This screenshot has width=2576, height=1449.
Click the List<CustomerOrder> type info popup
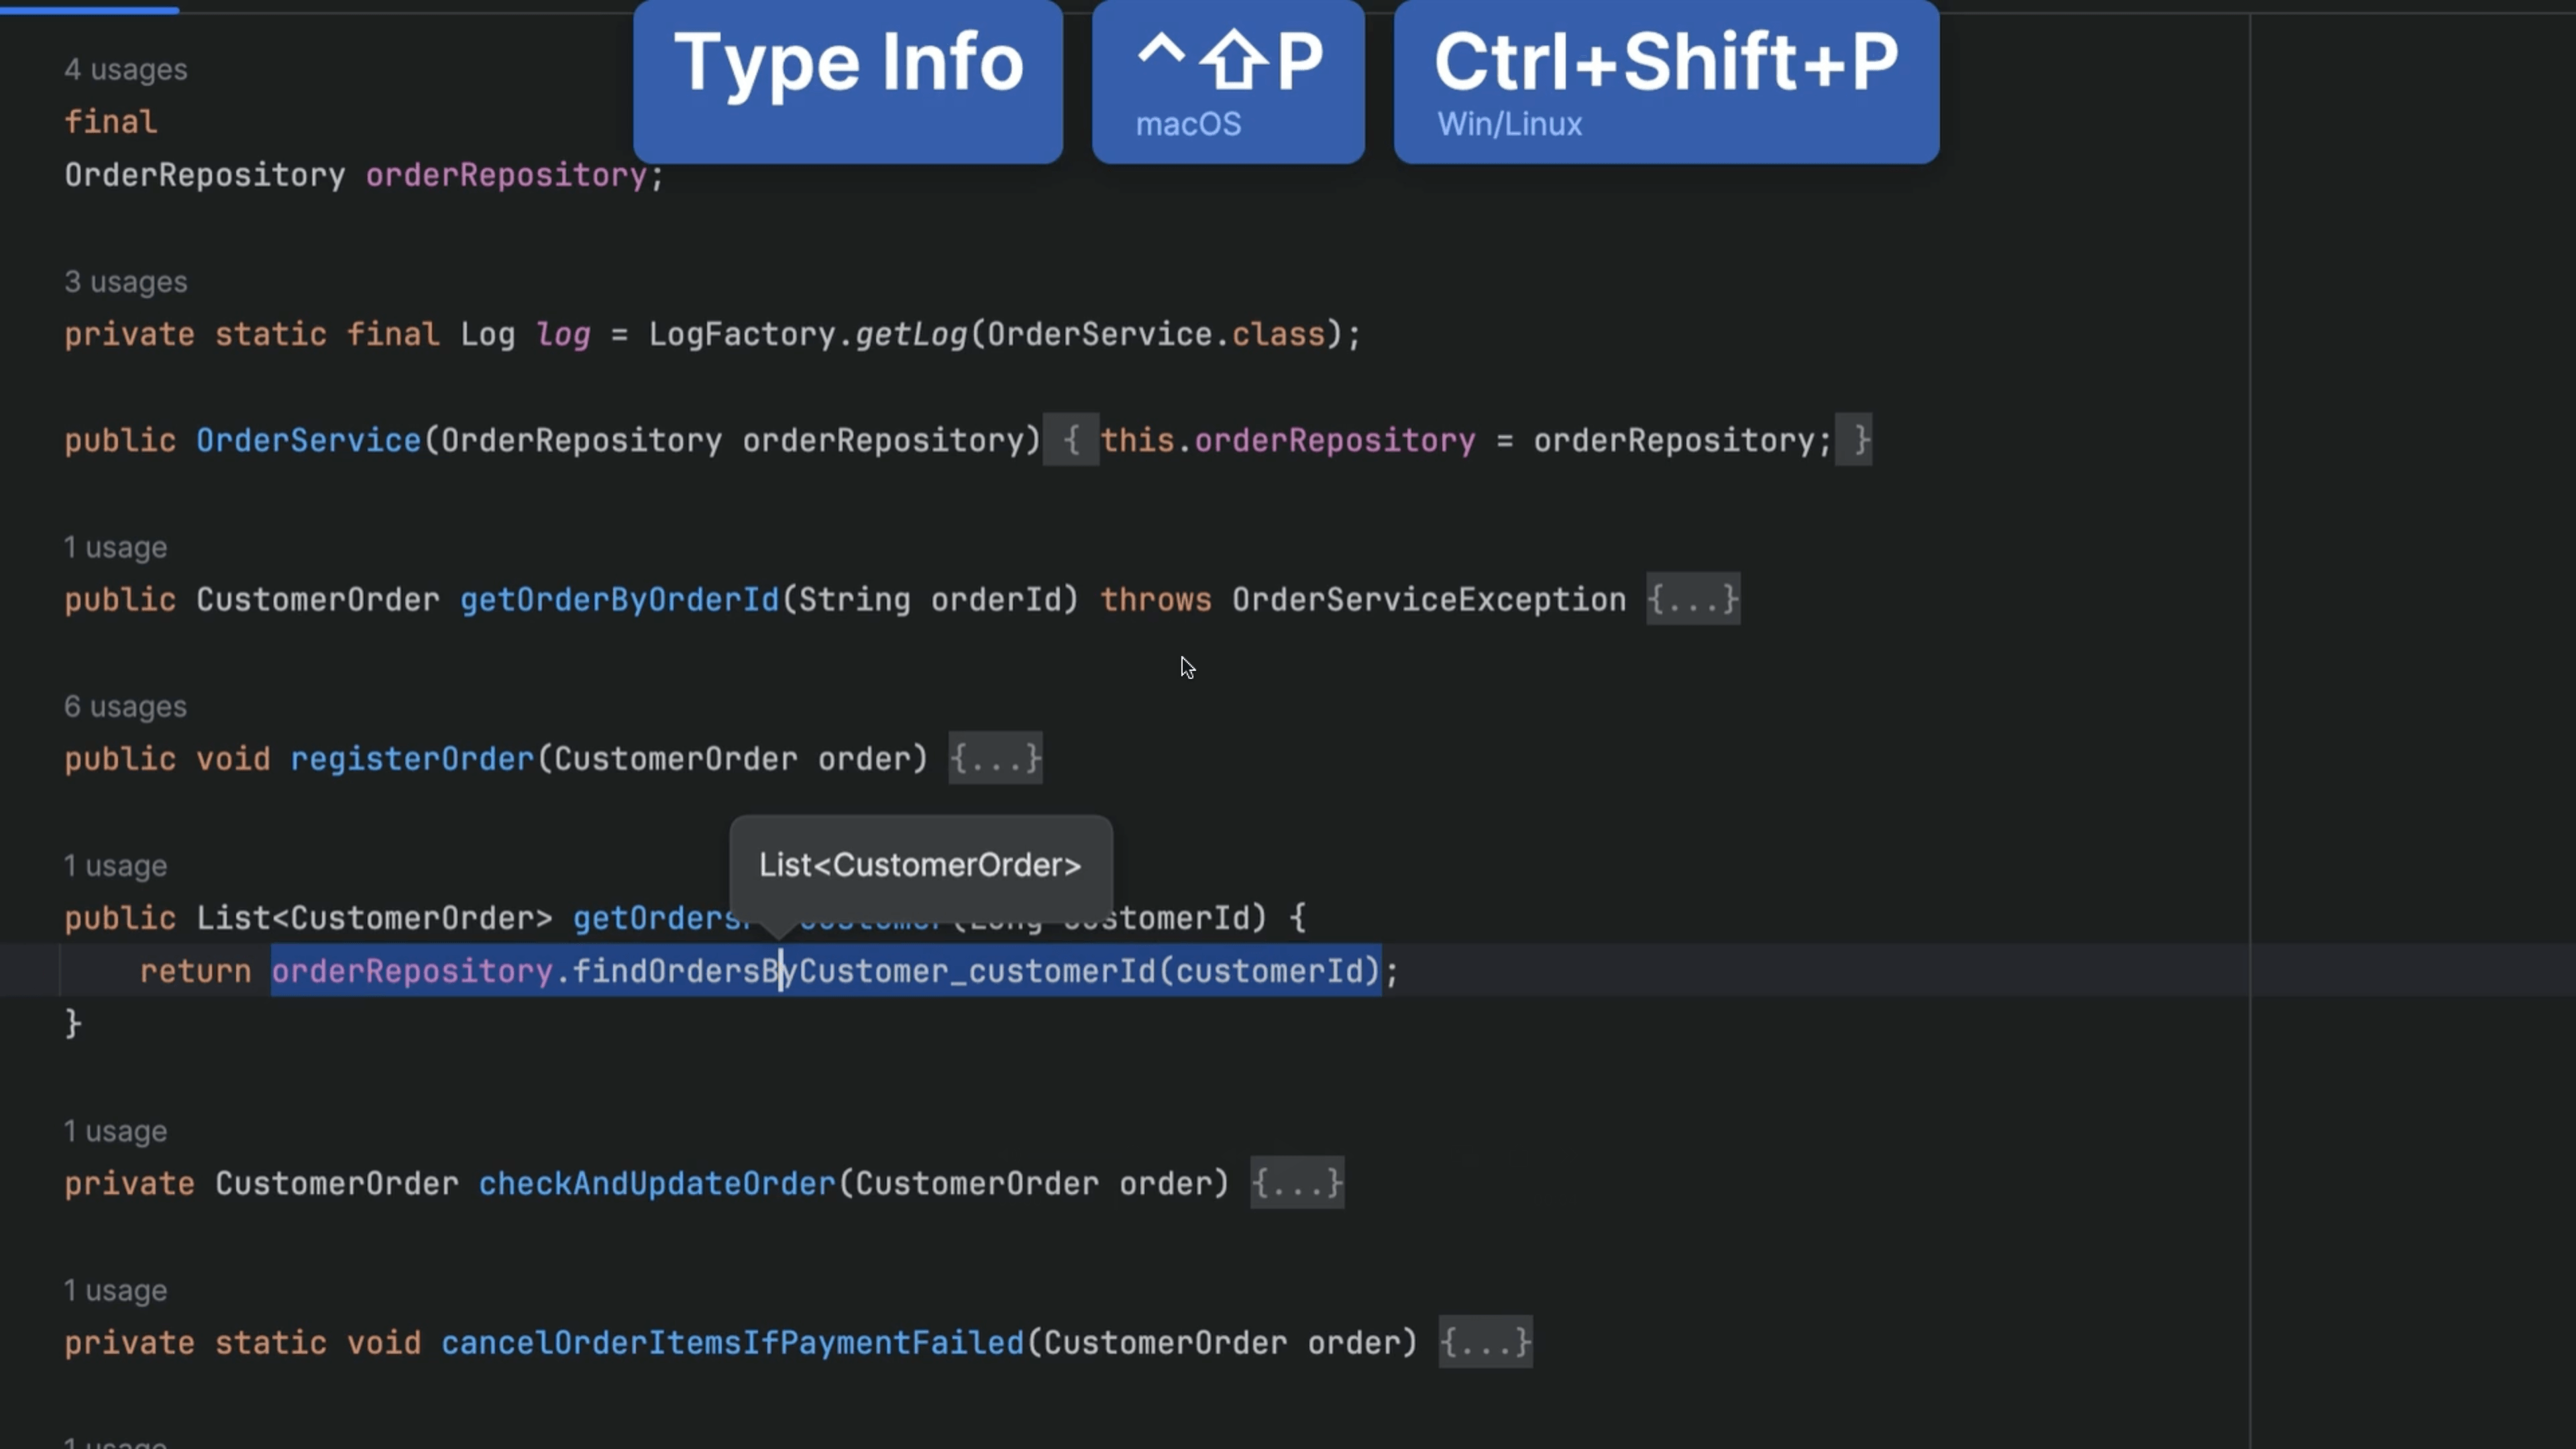point(920,865)
